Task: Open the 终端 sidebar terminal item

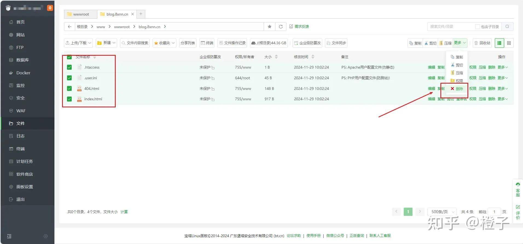Action: (21, 149)
